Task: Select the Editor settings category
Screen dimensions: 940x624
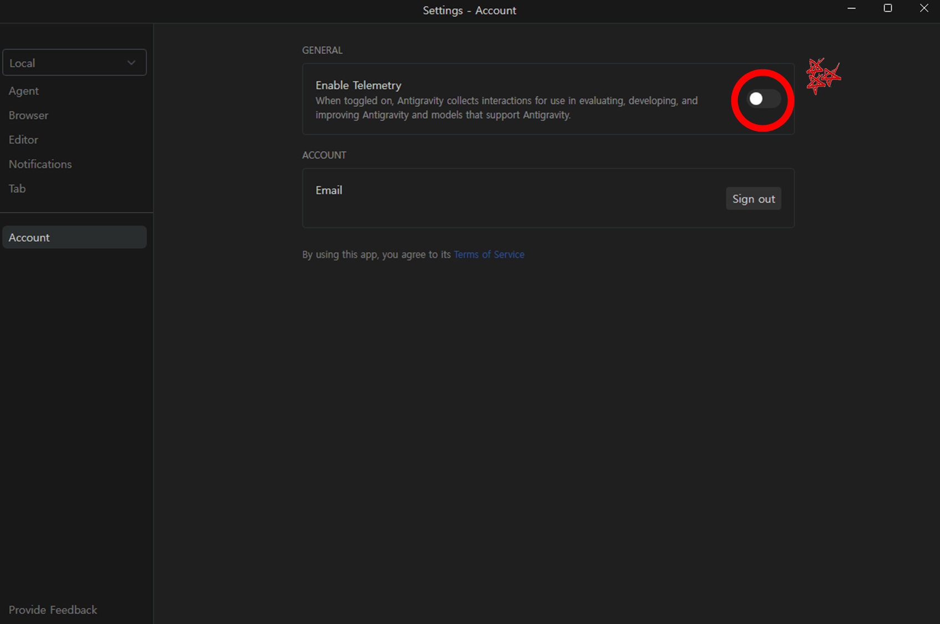Action: coord(23,140)
